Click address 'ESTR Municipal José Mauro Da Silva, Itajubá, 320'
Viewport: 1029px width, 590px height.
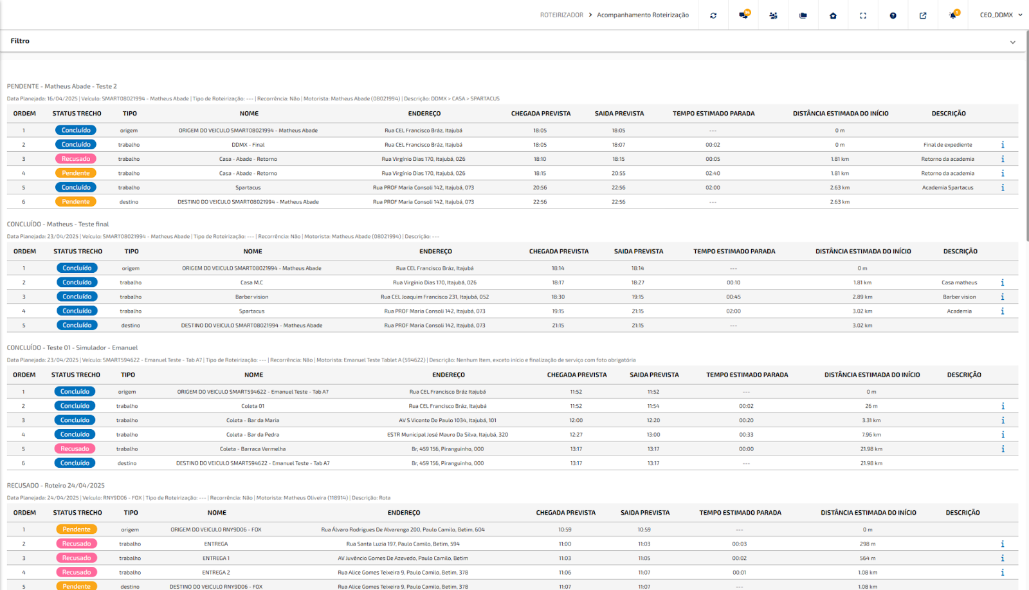(x=448, y=434)
